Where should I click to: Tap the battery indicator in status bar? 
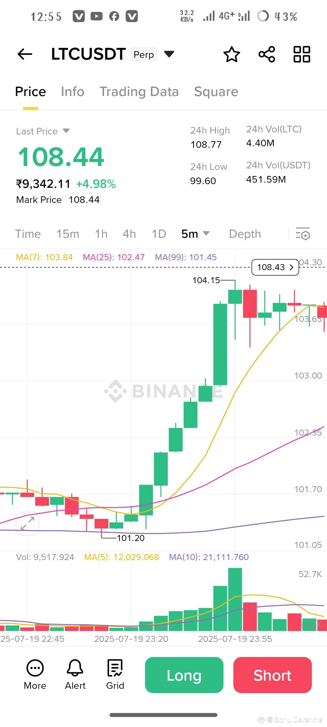pyautogui.click(x=263, y=16)
